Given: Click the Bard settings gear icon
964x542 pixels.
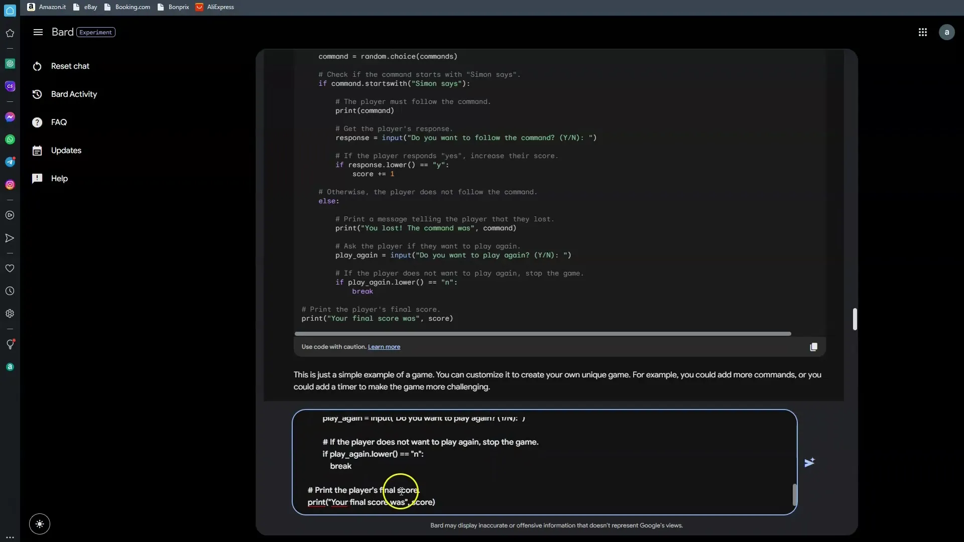Looking at the screenshot, I should point(10,313).
